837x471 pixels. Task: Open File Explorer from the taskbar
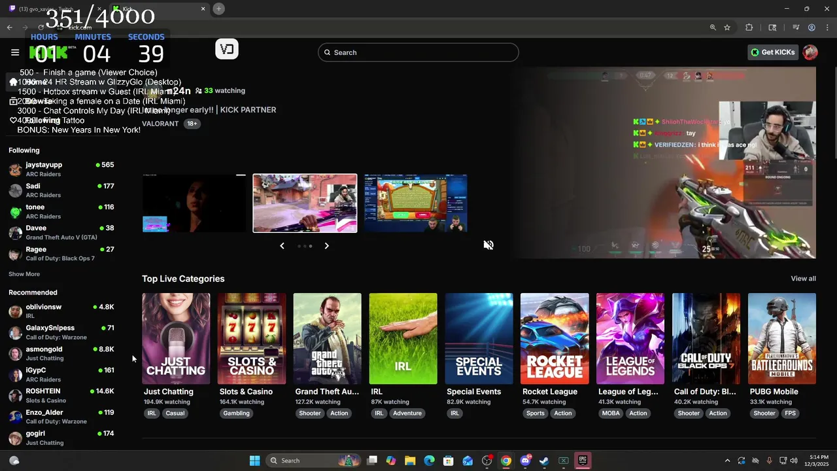410,461
